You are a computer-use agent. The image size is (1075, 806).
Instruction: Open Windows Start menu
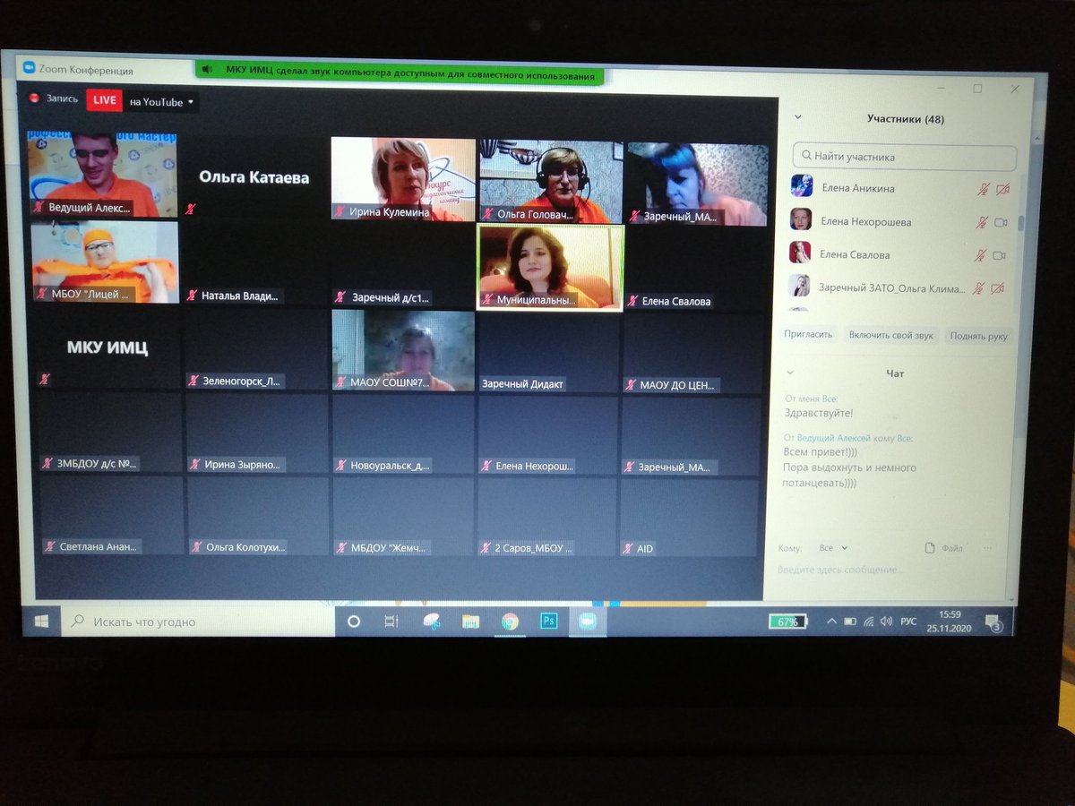(x=41, y=620)
